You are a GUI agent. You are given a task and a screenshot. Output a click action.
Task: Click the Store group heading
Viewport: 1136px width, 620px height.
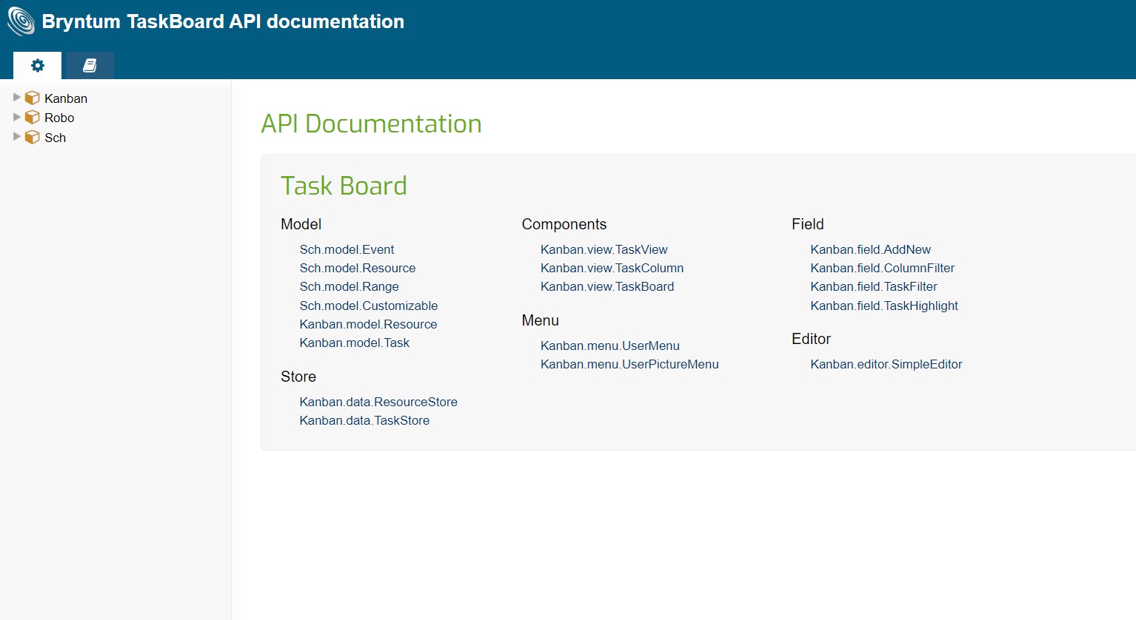coord(298,377)
